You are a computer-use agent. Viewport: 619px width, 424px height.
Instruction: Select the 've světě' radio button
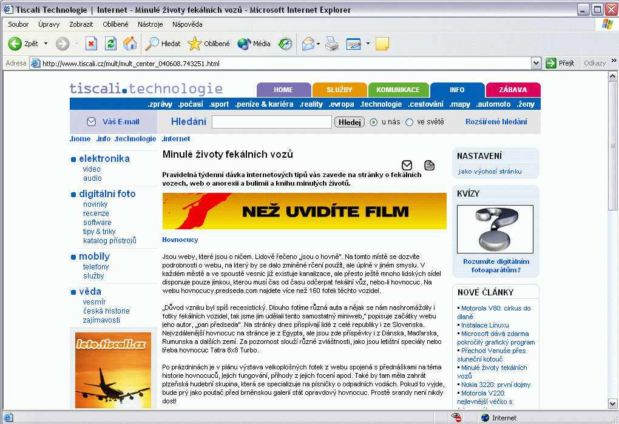point(410,123)
